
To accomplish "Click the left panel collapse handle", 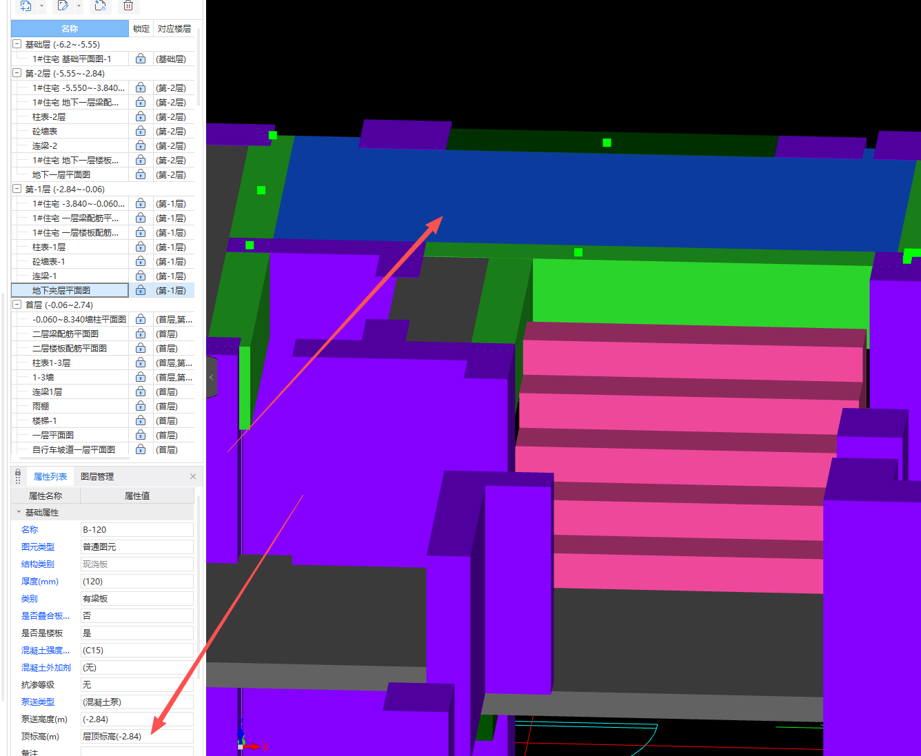I will point(212,378).
